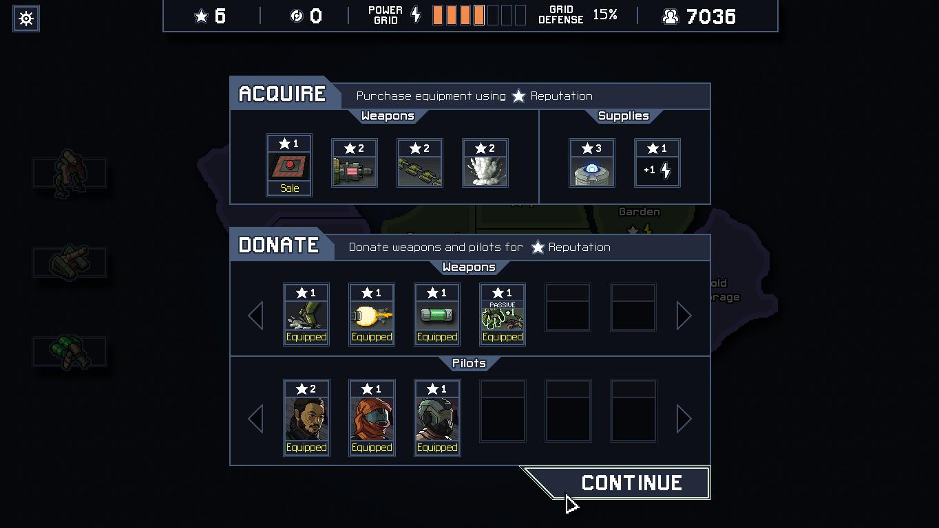Buy the reactor core for 3 reputation
Image resolution: width=939 pixels, height=528 pixels.
coord(592,163)
